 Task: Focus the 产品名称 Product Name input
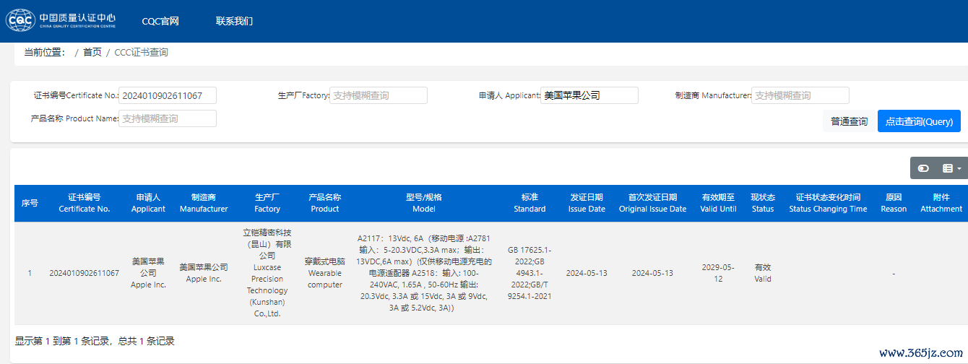[168, 118]
